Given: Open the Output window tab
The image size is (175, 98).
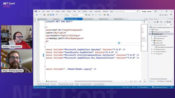Looking at the screenshot, I should click(77, 84).
